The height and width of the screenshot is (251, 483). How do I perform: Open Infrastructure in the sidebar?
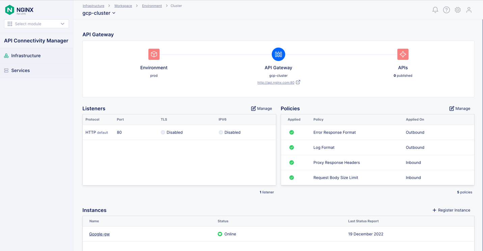tap(26, 56)
